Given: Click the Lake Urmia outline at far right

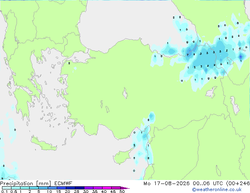Looking at the screenshot, I should pos(235,106).
